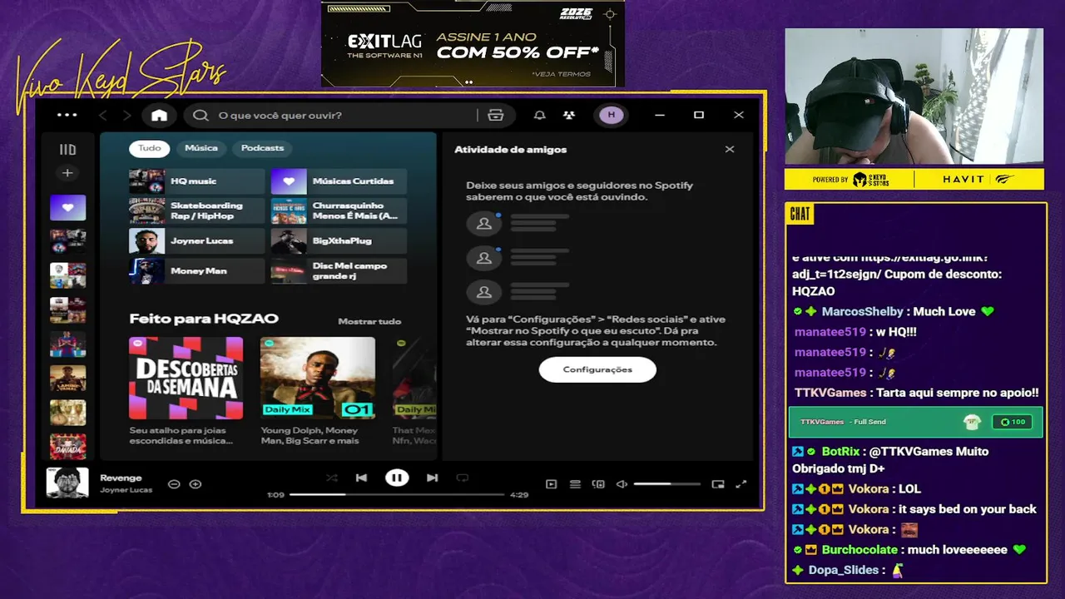Toggle the Now Playing view icon
Image resolution: width=1065 pixels, height=599 pixels.
551,484
